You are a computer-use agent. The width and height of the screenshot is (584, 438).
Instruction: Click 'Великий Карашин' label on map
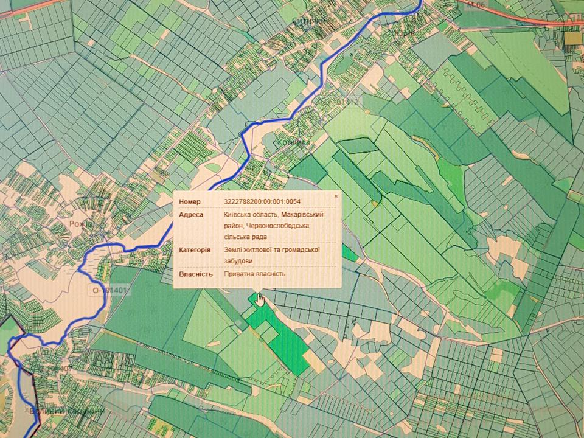pyautogui.click(x=67, y=411)
